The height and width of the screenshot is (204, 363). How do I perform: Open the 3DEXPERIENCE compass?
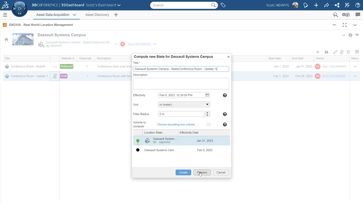[x=19, y=9]
